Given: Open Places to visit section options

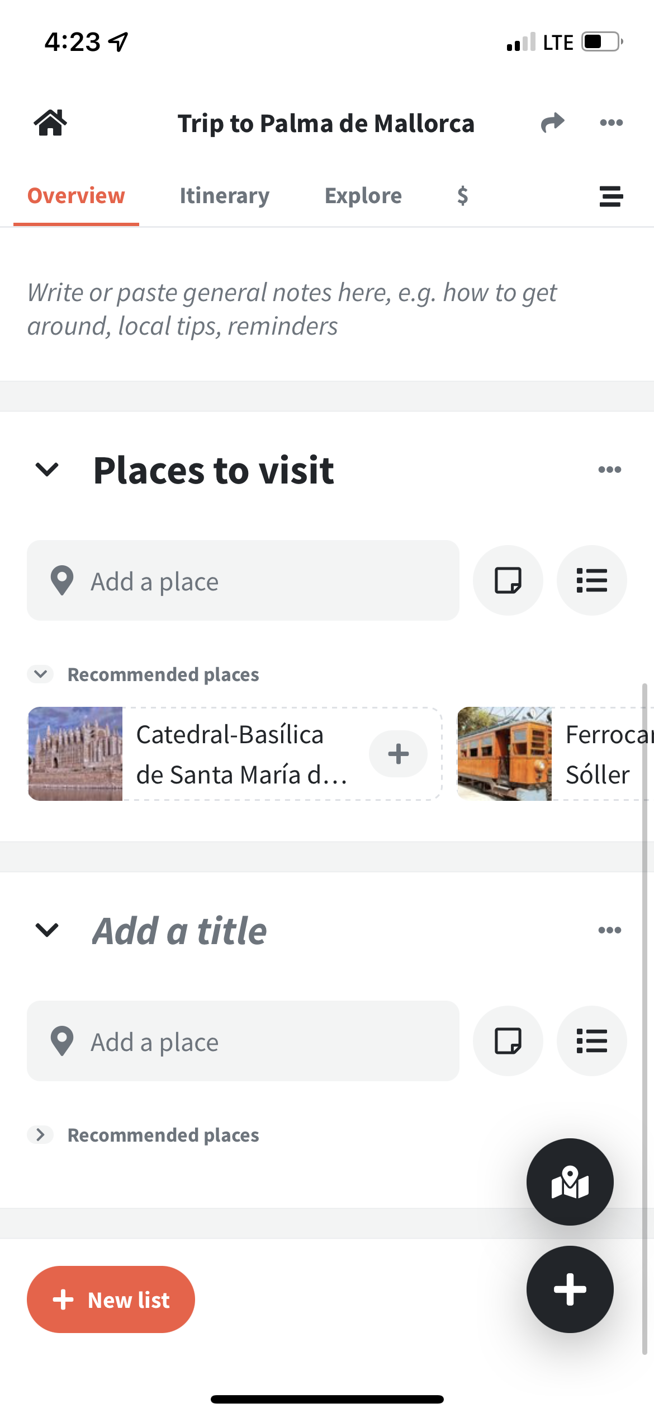Looking at the screenshot, I should click(x=609, y=470).
